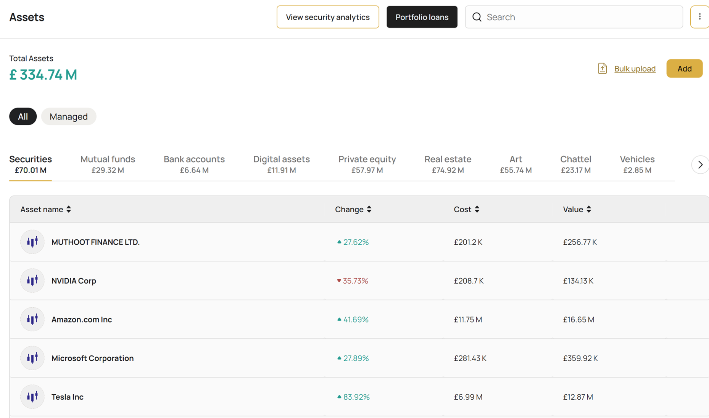Open the Mutual funds tab
The height and width of the screenshot is (418, 709).
[x=108, y=165]
